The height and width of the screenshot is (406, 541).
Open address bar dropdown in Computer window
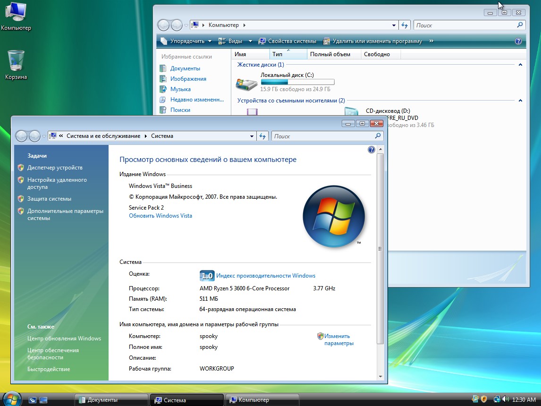pos(394,25)
